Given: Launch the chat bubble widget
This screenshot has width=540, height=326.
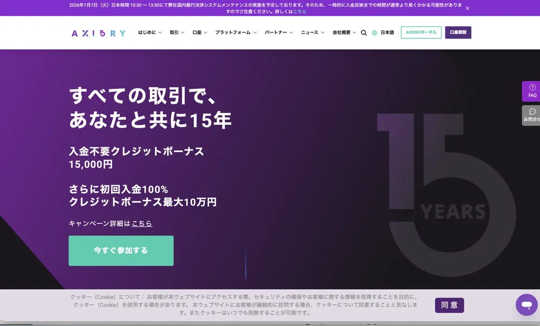Looking at the screenshot, I should pos(526,304).
